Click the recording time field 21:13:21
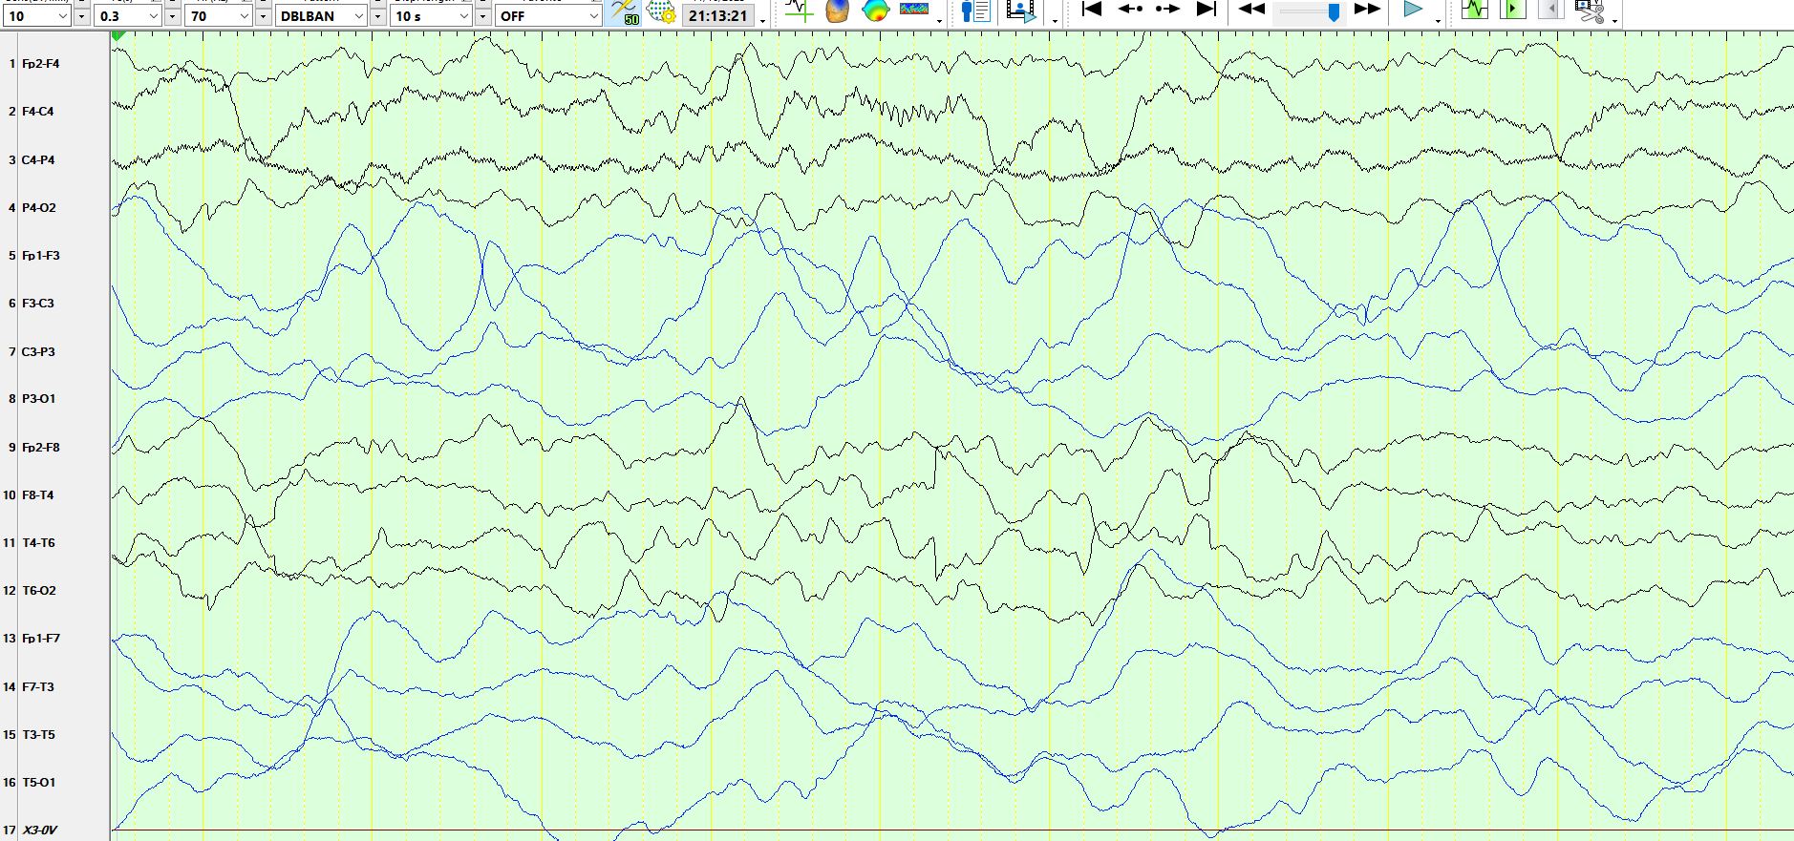The height and width of the screenshot is (841, 1794). point(718,15)
